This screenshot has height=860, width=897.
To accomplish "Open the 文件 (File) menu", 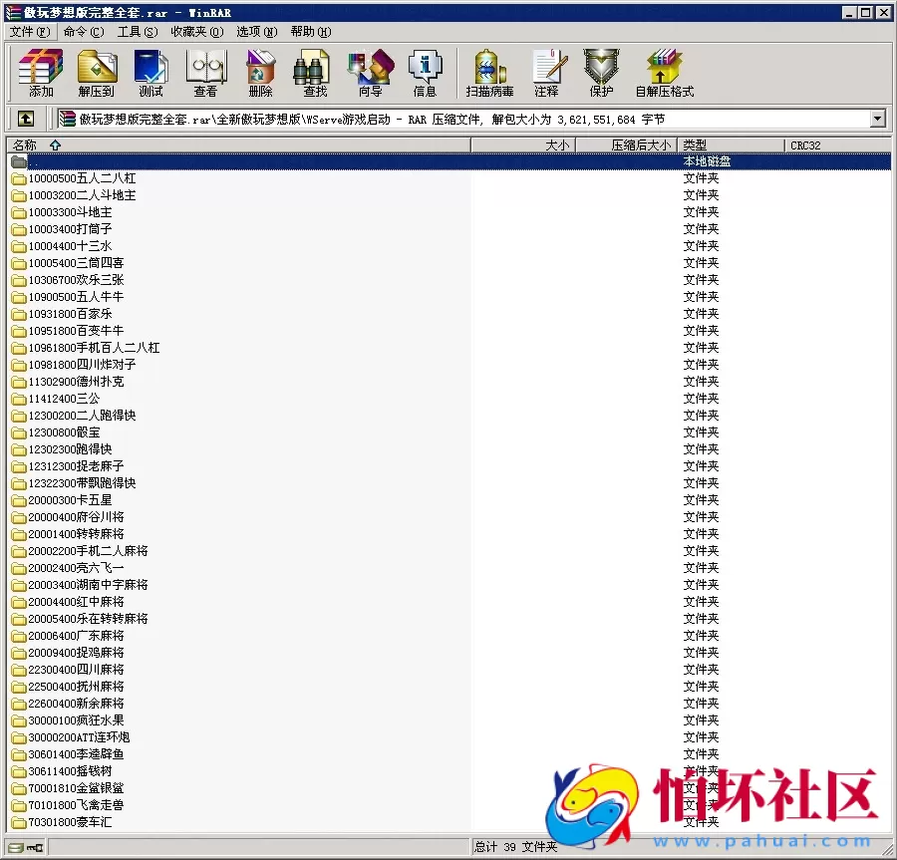I will pyautogui.click(x=27, y=31).
